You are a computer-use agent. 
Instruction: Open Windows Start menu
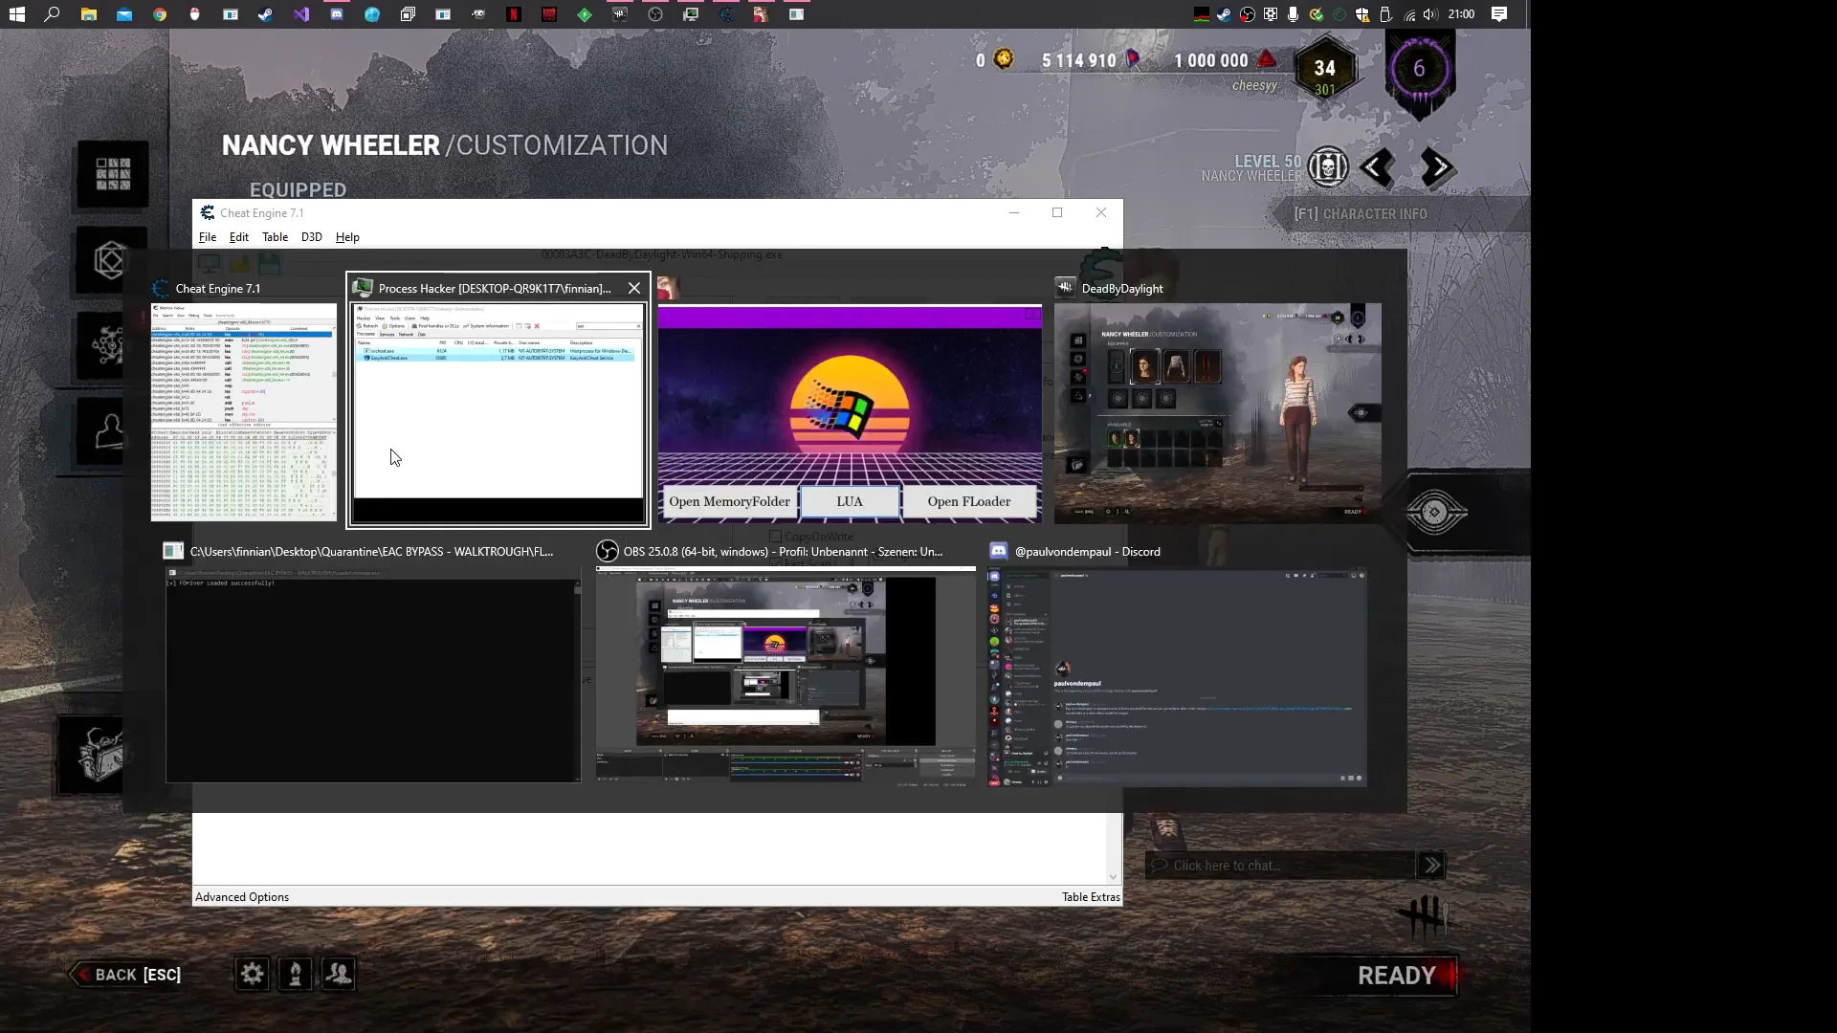[x=17, y=14]
